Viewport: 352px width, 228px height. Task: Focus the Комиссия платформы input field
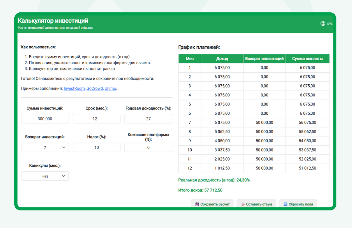coord(148,148)
